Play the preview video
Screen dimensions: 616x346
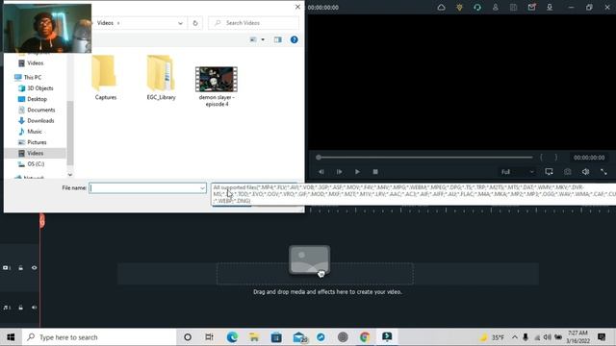pos(357,172)
